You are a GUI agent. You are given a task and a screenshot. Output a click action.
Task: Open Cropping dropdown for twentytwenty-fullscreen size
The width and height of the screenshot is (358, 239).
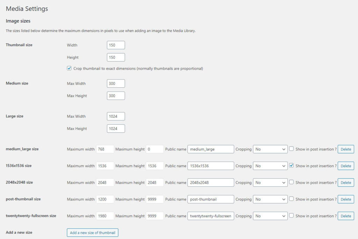point(270,216)
